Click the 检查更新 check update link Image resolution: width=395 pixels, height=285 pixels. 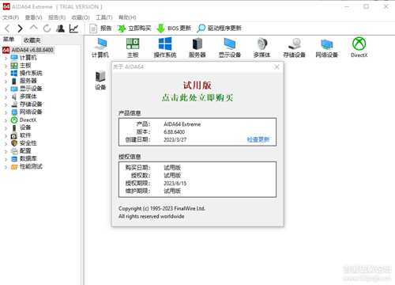coord(258,139)
